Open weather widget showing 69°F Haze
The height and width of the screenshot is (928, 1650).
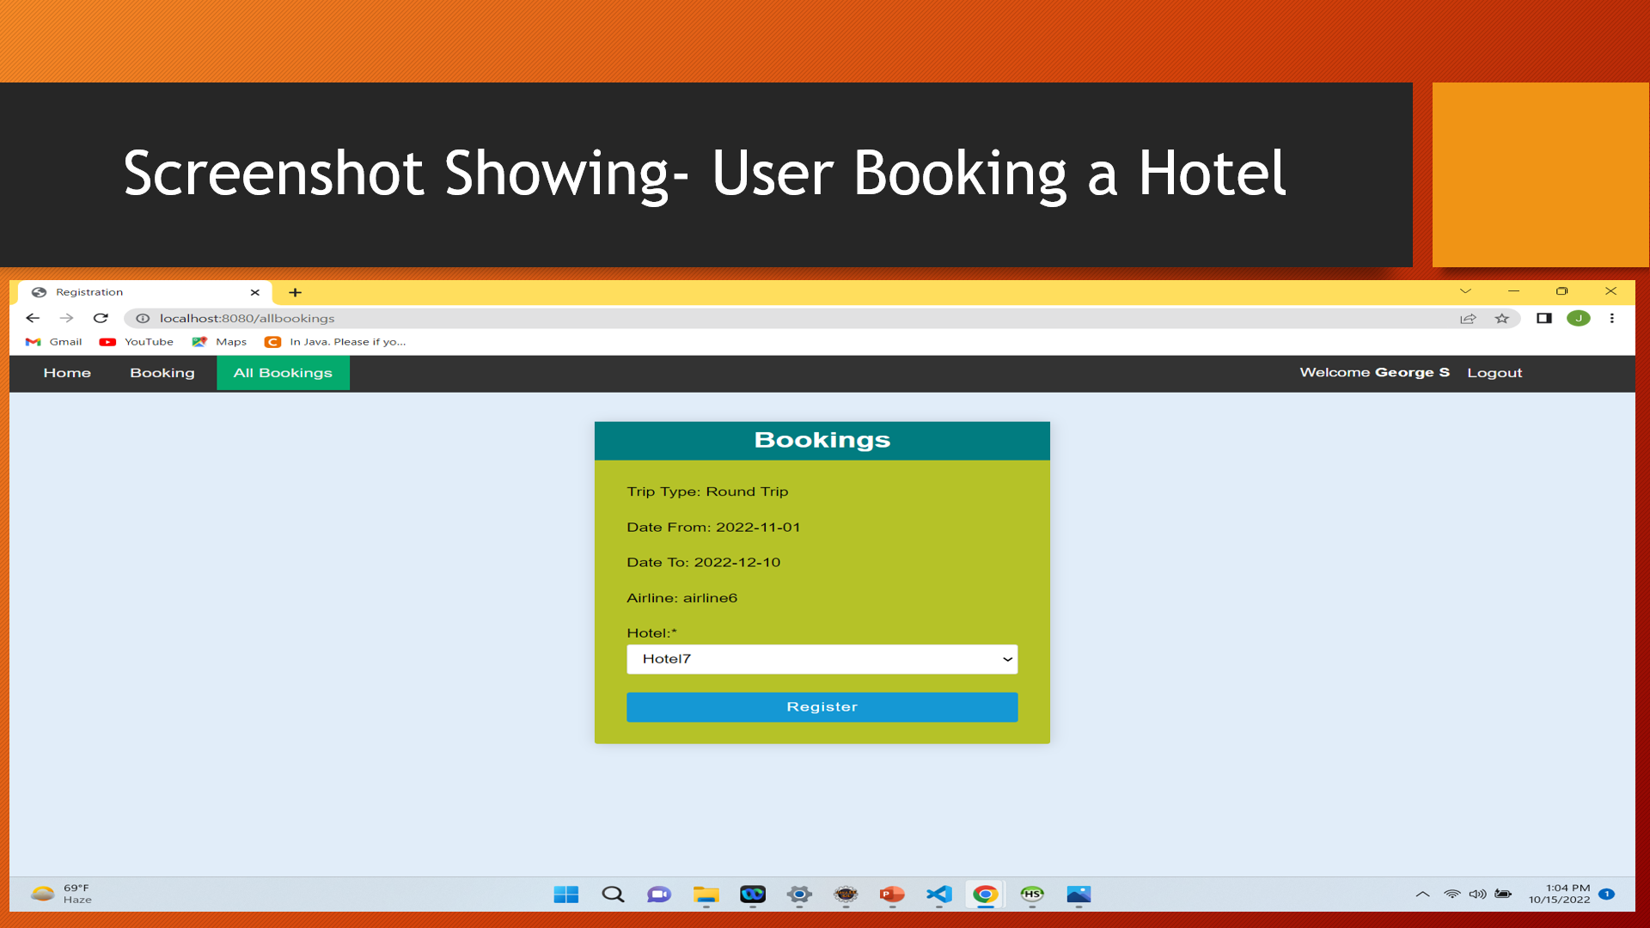61,894
